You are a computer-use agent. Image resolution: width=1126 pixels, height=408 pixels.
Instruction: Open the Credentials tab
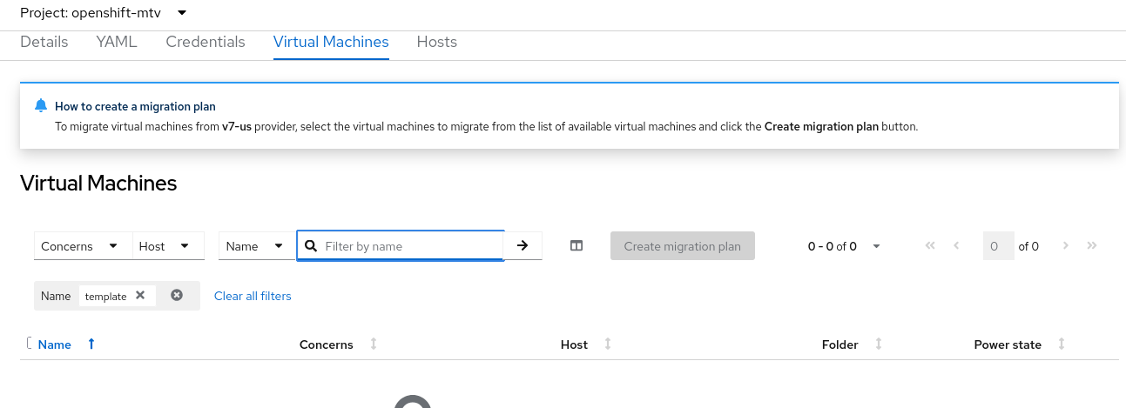coord(206,42)
